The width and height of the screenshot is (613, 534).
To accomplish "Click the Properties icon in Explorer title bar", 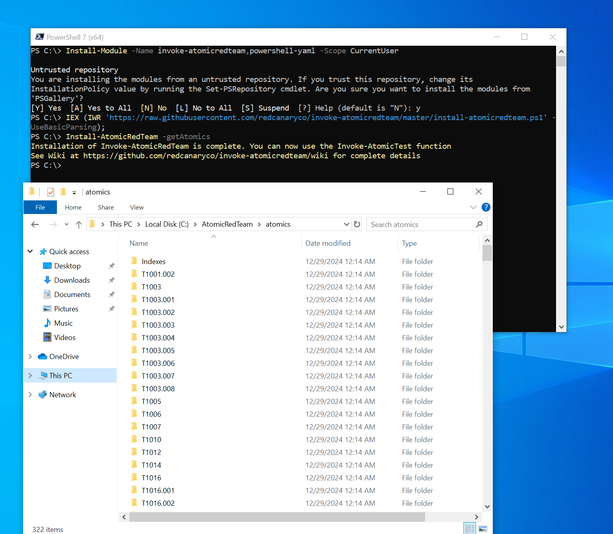I will pos(51,192).
